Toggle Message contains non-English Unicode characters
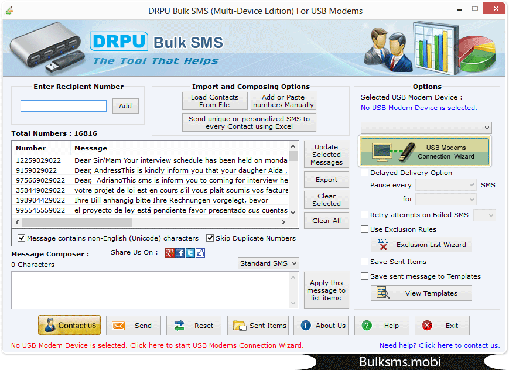 [22, 238]
